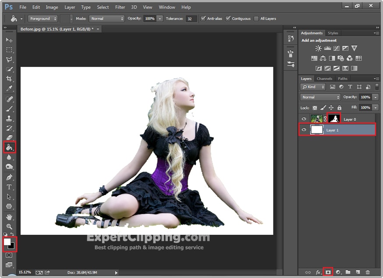The width and height of the screenshot is (383, 278).
Task: Click the delete layer trash icon
Action: tap(368, 272)
